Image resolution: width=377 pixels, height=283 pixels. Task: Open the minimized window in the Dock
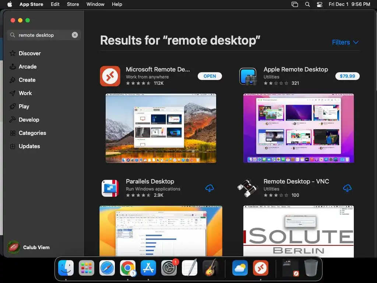click(x=290, y=268)
